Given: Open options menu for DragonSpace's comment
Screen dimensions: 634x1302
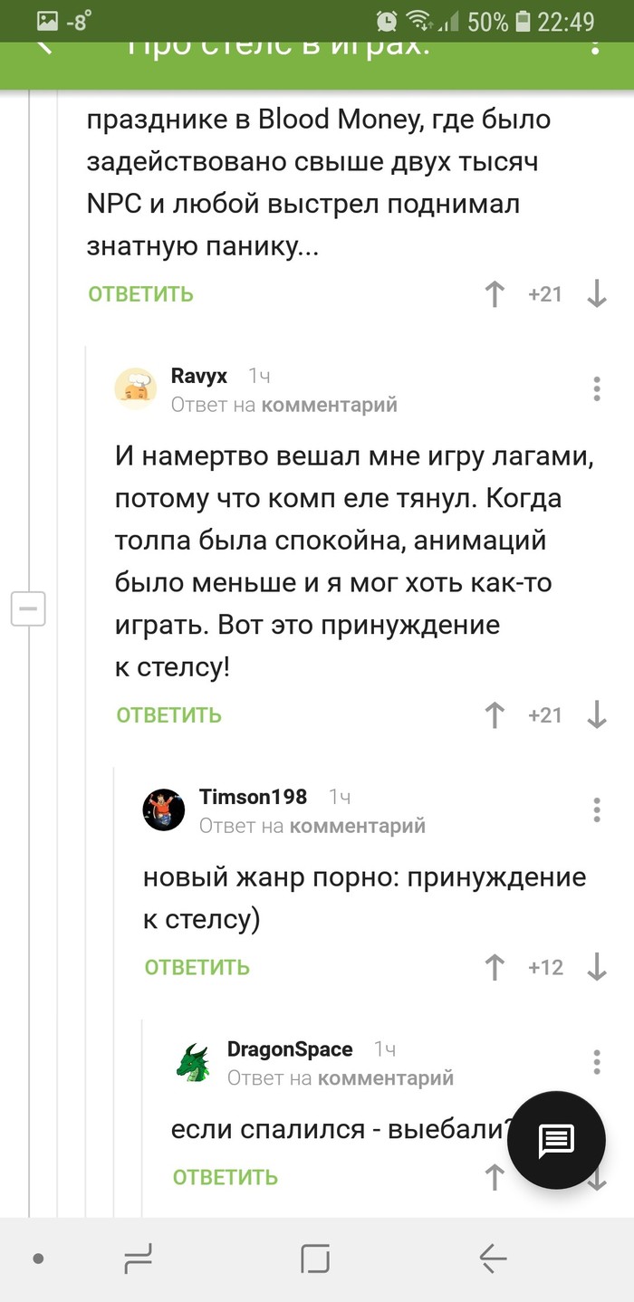Looking at the screenshot, I should pyautogui.click(x=597, y=1062).
